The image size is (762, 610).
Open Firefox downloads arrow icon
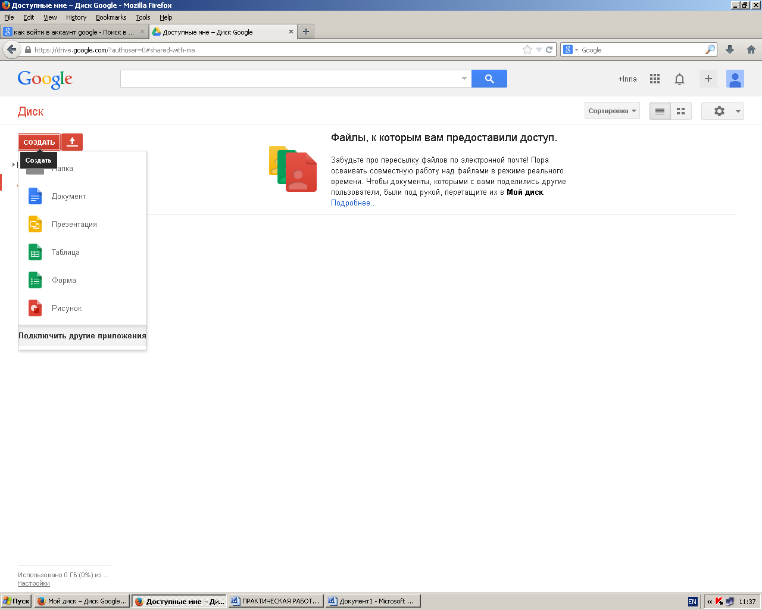click(x=730, y=50)
